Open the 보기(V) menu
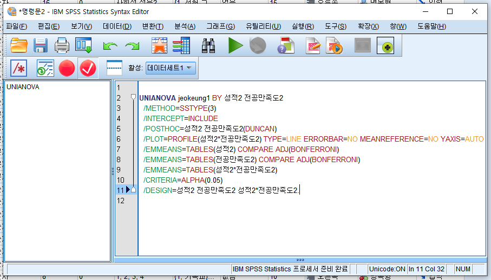This screenshot has height=280, width=491. pos(81,26)
